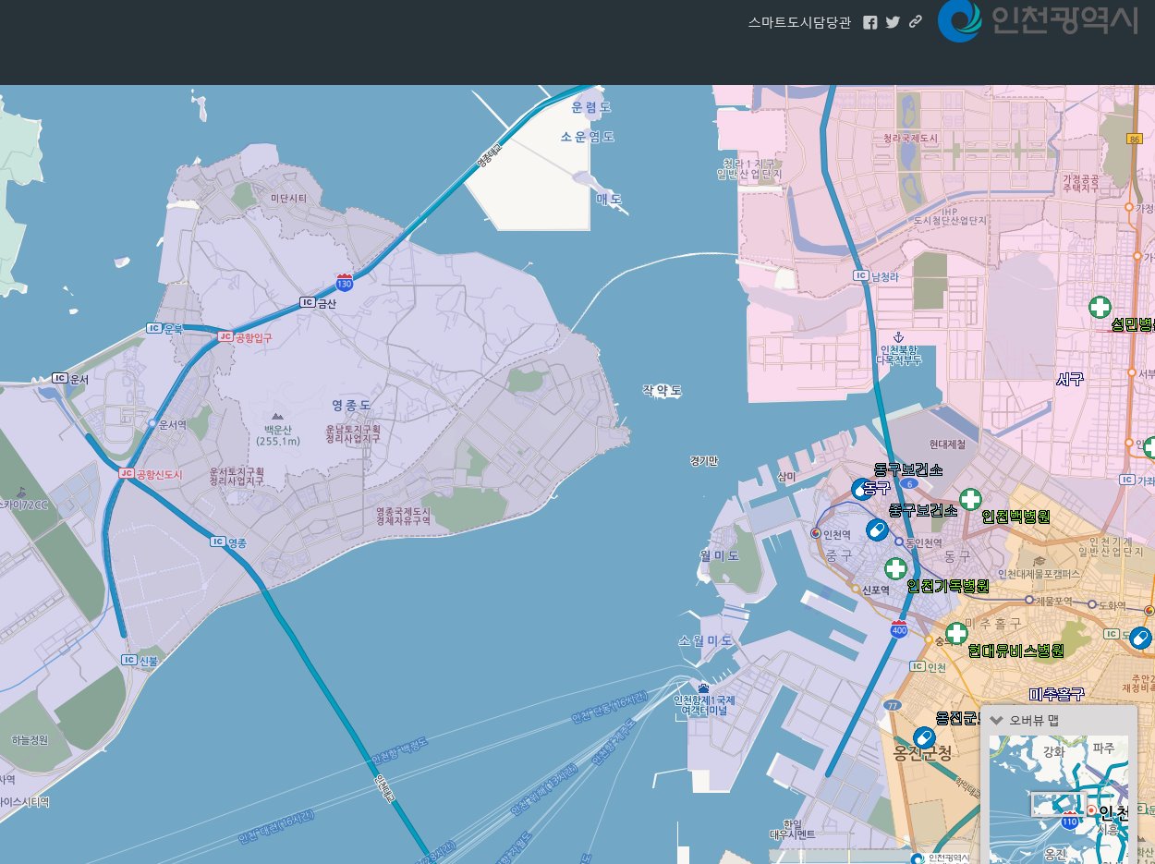Click the 공항신도시 junction marker
The width and height of the screenshot is (1155, 864).
click(x=127, y=474)
